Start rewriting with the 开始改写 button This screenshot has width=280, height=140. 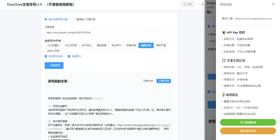point(54,65)
